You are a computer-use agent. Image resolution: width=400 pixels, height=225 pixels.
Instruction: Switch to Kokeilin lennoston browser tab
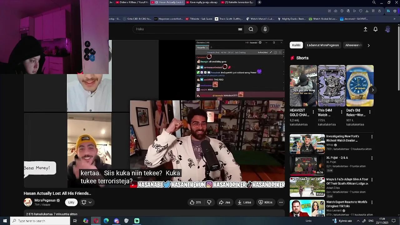238,2
